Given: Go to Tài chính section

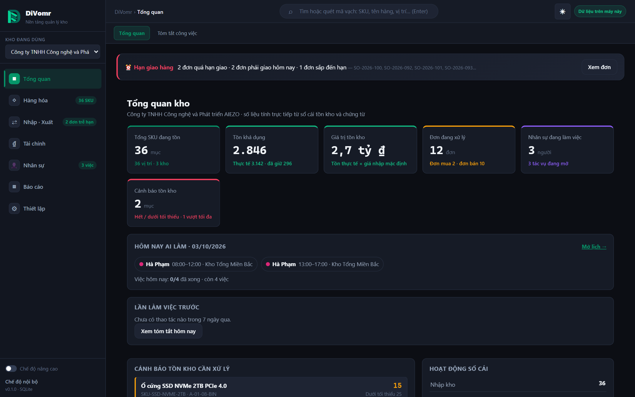Looking at the screenshot, I should click(53, 144).
